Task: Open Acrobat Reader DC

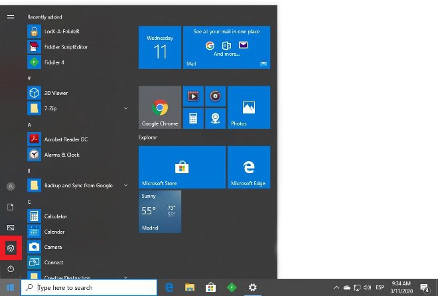Action: tap(77, 139)
